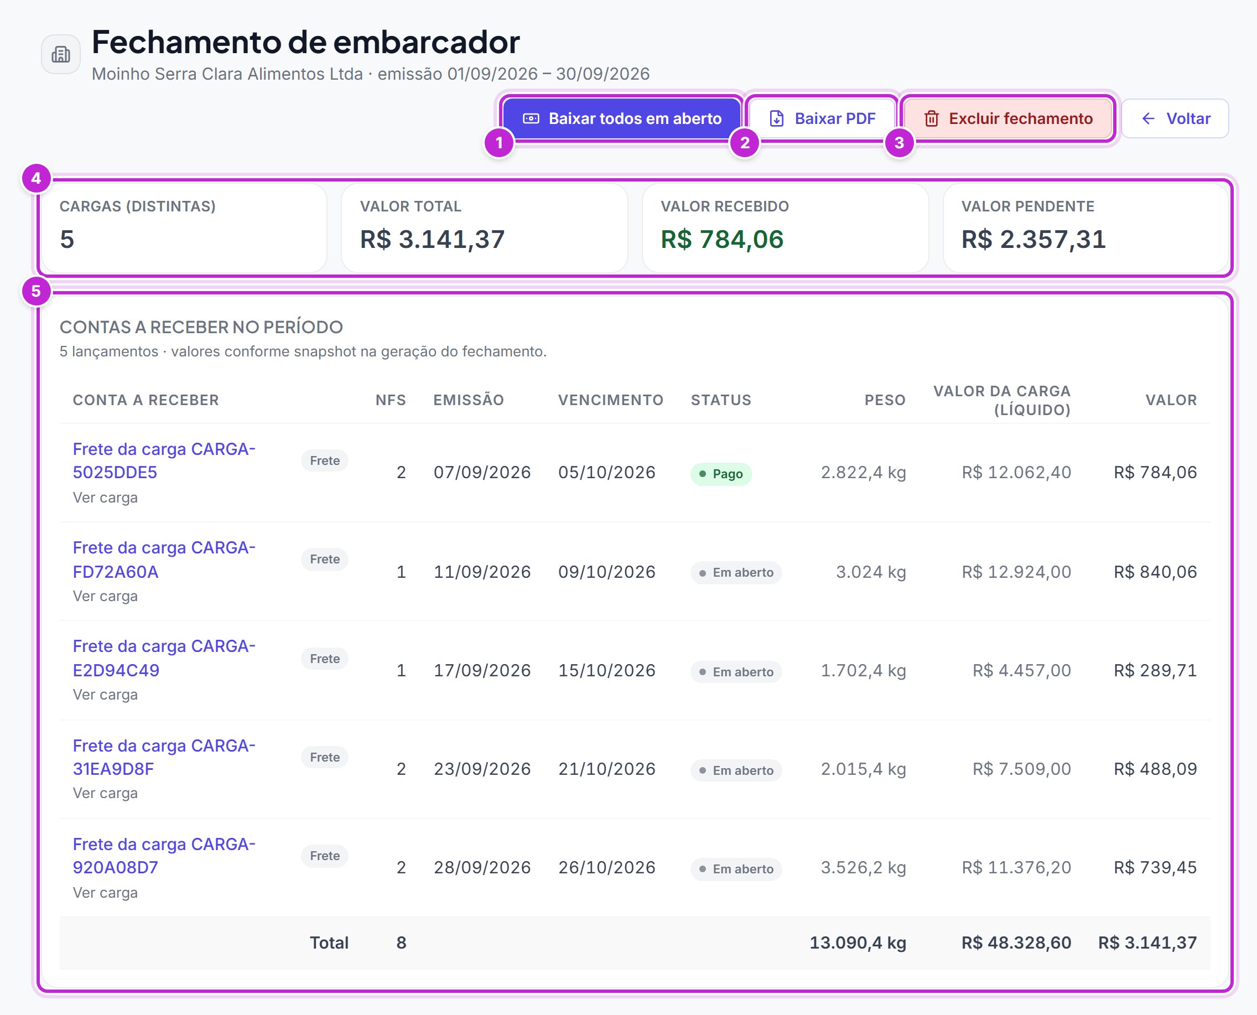
Task: Click the total weight 13.090,4 kg
Action: point(858,943)
